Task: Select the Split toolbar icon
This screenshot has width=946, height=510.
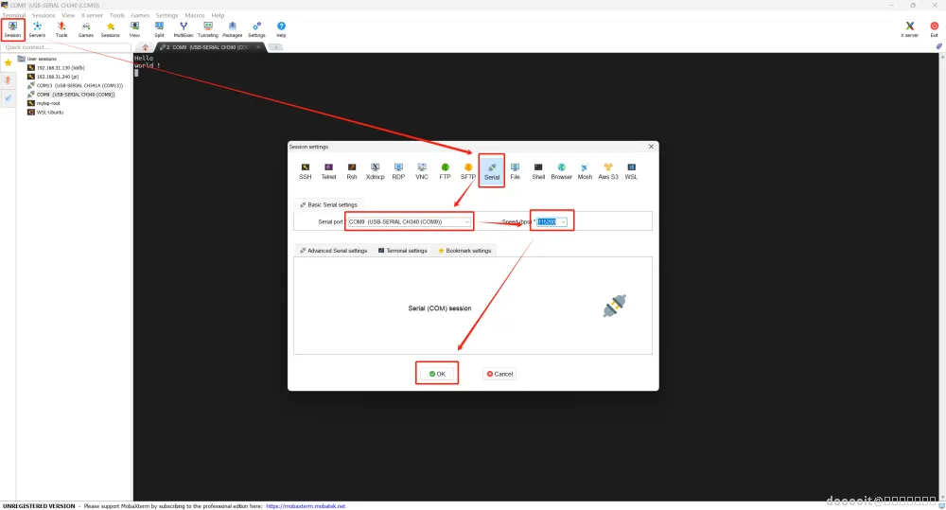Action: pos(159,29)
